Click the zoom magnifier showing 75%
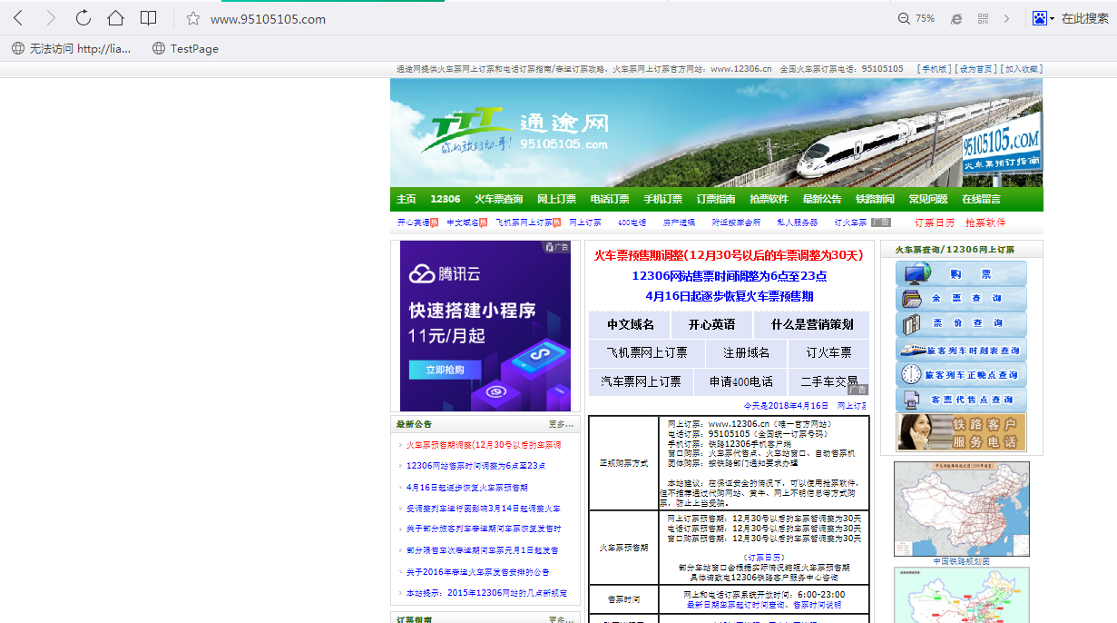Viewport: 1117px width, 623px height. pos(916,18)
